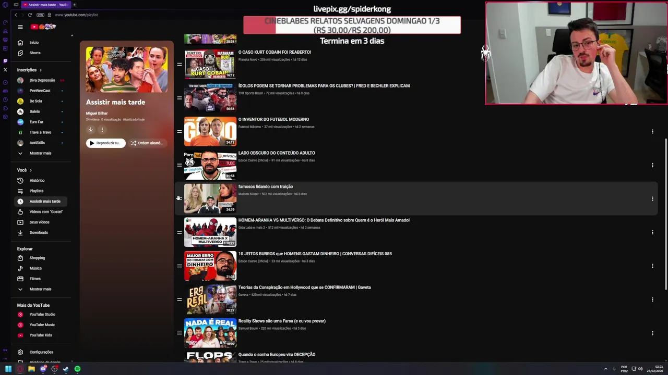Click the playlist download icon button

(x=91, y=130)
